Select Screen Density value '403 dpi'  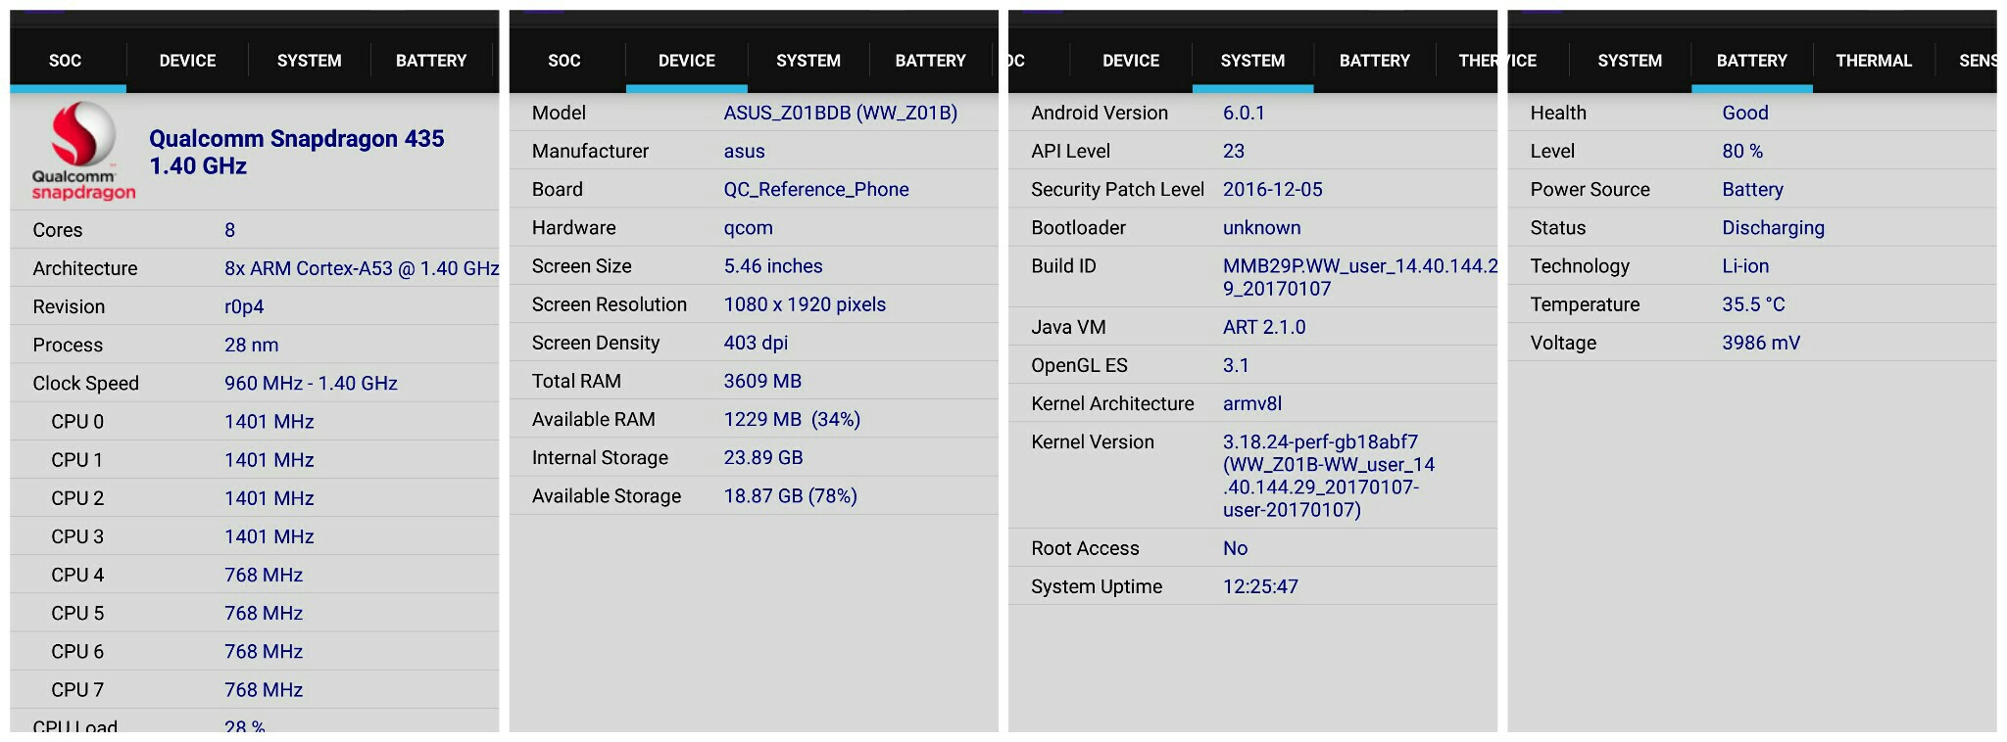[x=756, y=343]
